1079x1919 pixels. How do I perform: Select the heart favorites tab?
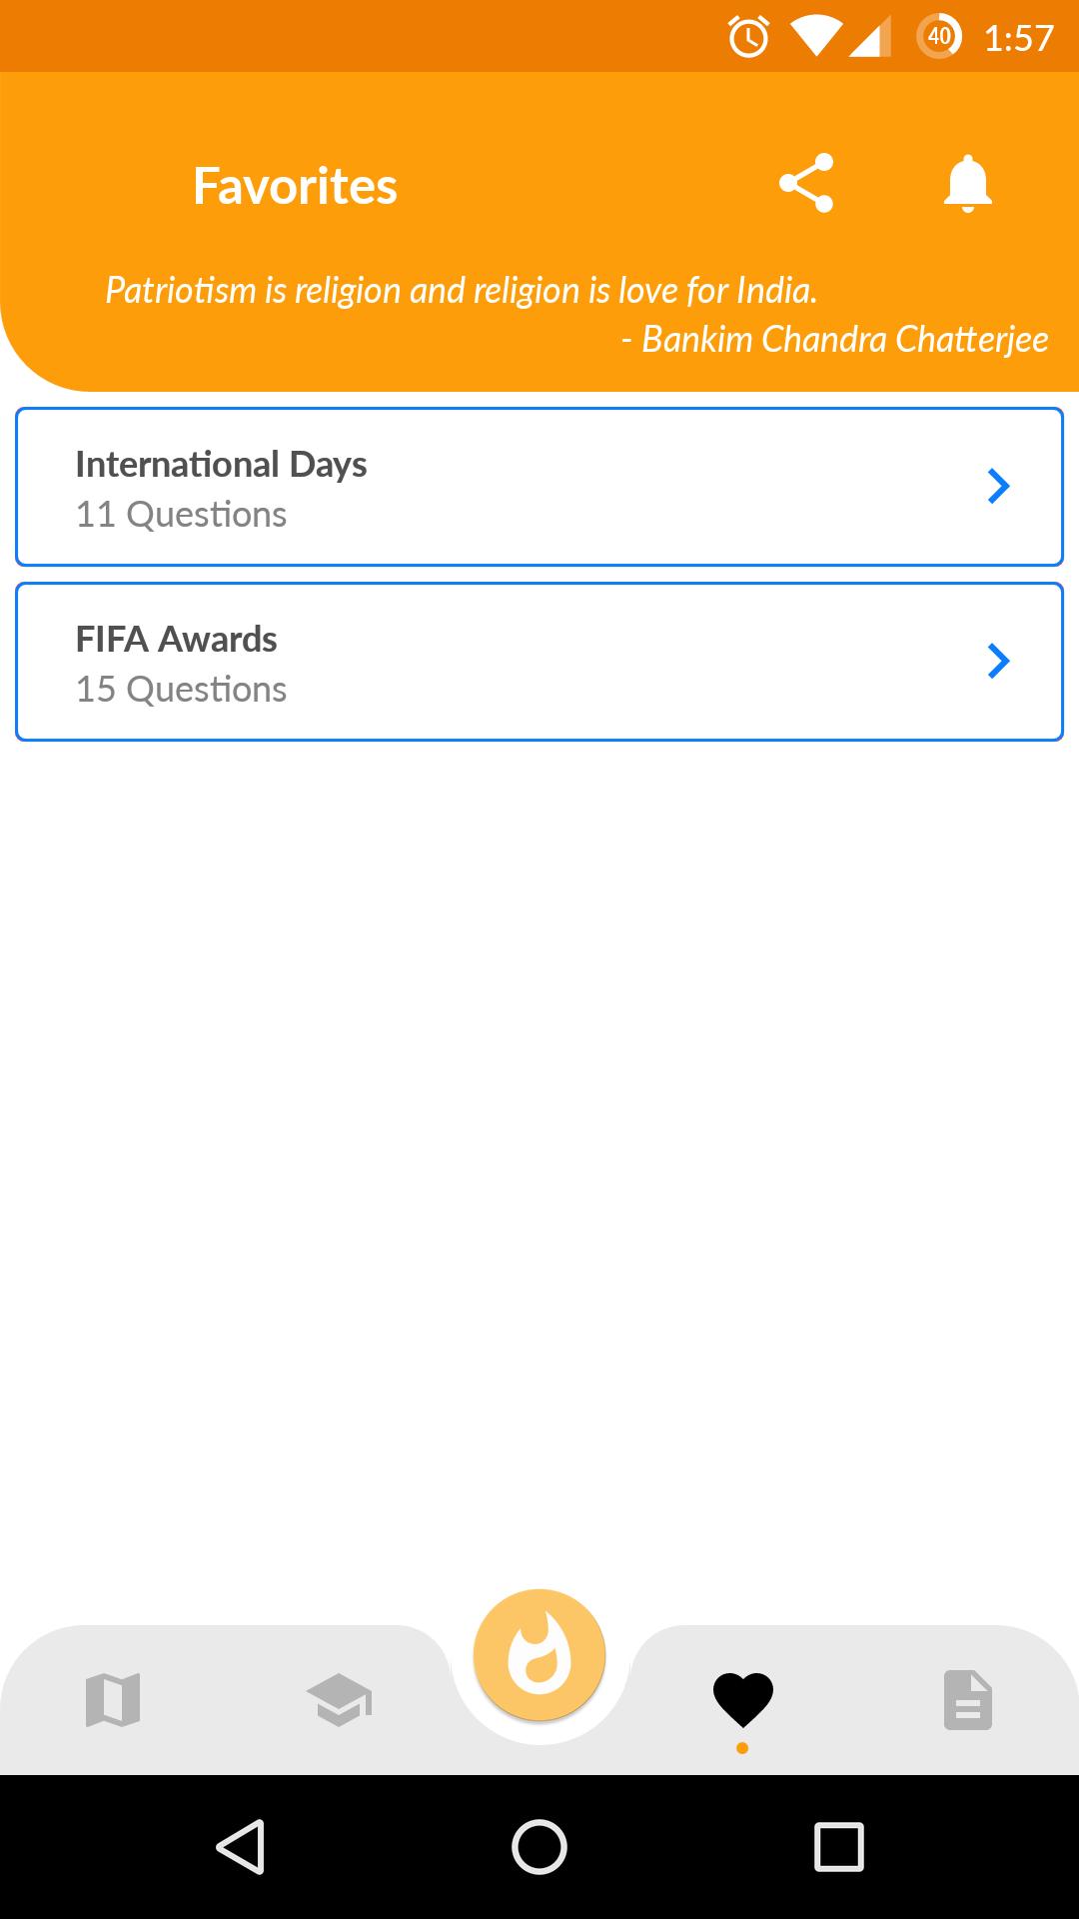pos(742,1700)
